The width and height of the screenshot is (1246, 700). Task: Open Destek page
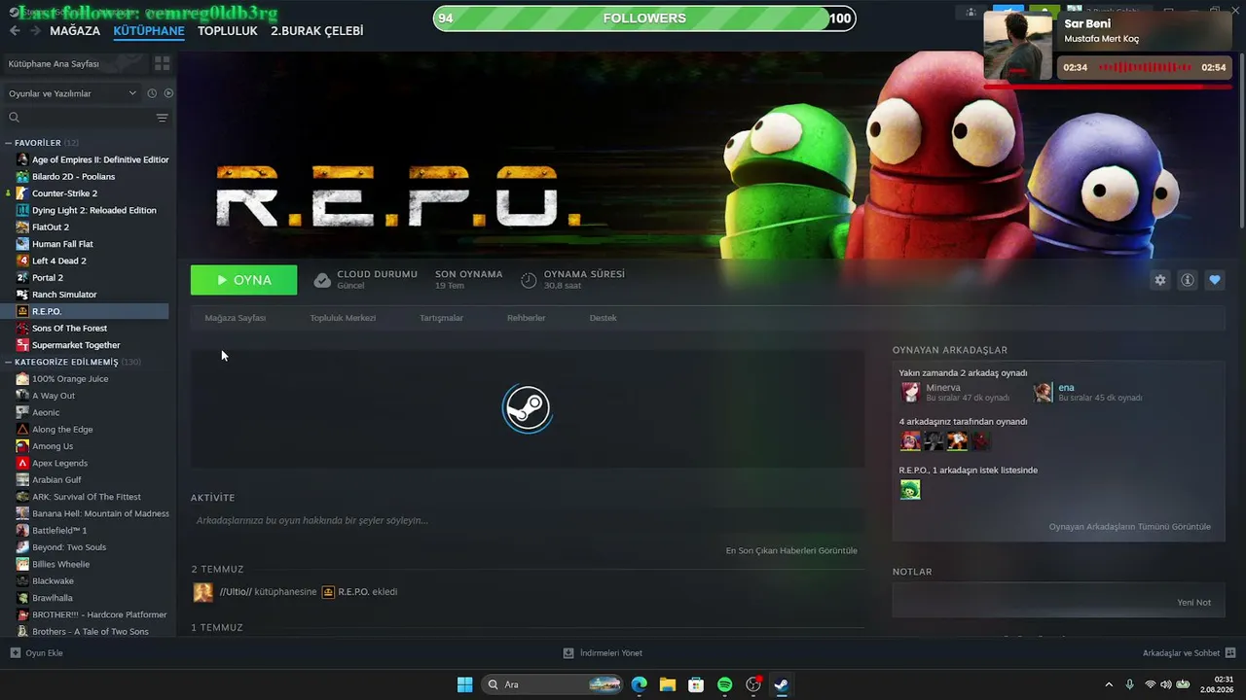point(604,318)
